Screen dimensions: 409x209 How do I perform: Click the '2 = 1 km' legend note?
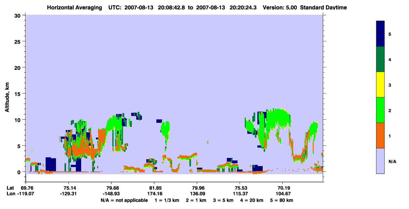click(x=196, y=200)
